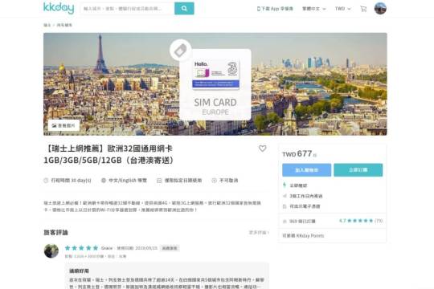
Task: Click Grace's five-star review rating
Action: tap(81, 248)
